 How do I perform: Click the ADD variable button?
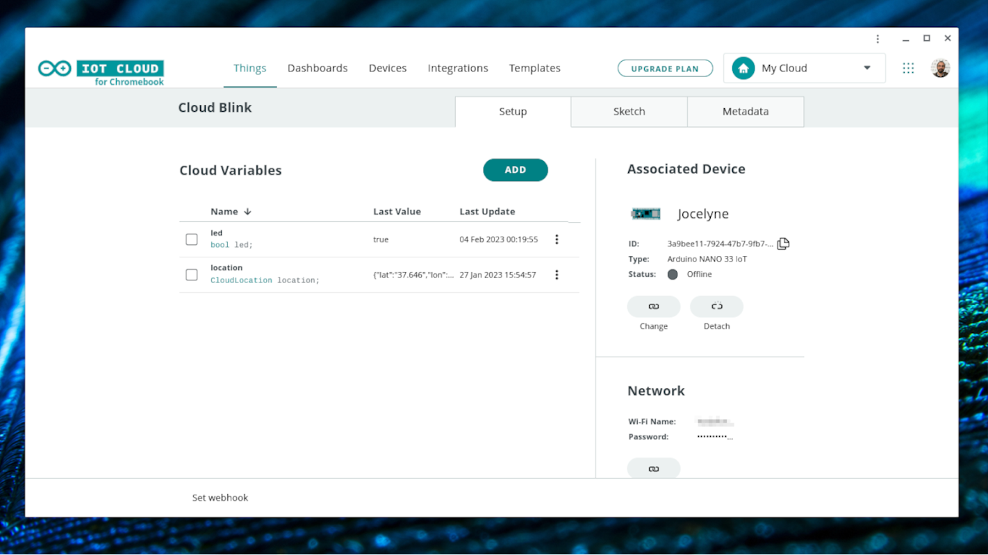click(x=516, y=170)
